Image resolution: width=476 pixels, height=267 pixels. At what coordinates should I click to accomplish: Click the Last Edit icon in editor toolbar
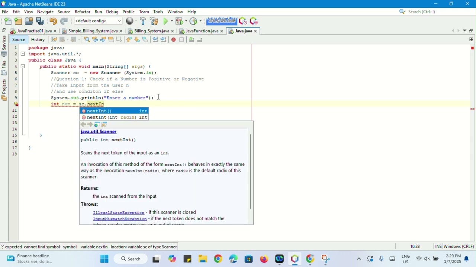54,40
